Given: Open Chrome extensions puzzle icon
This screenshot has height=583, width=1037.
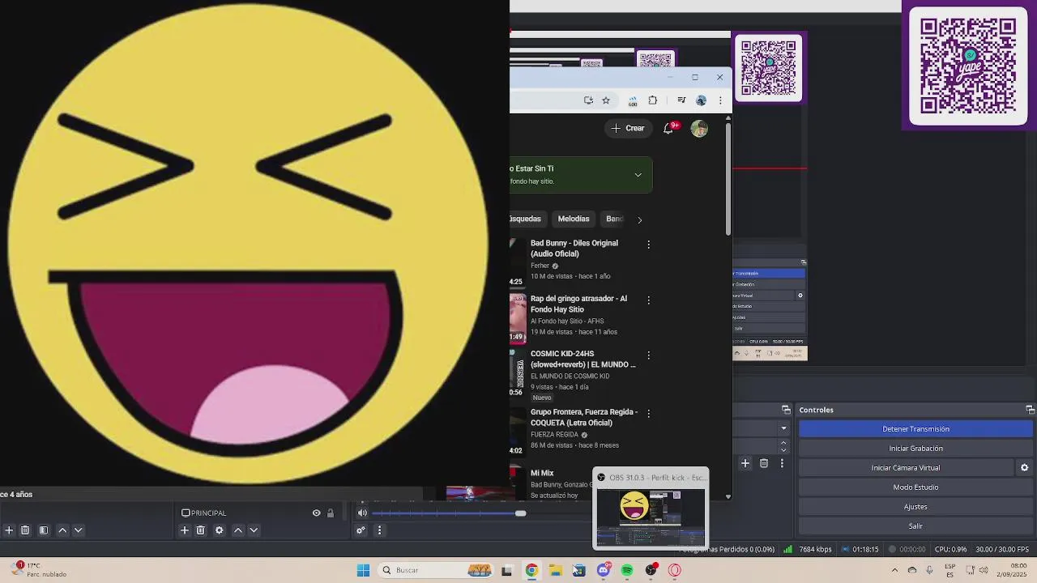Looking at the screenshot, I should point(653,100).
